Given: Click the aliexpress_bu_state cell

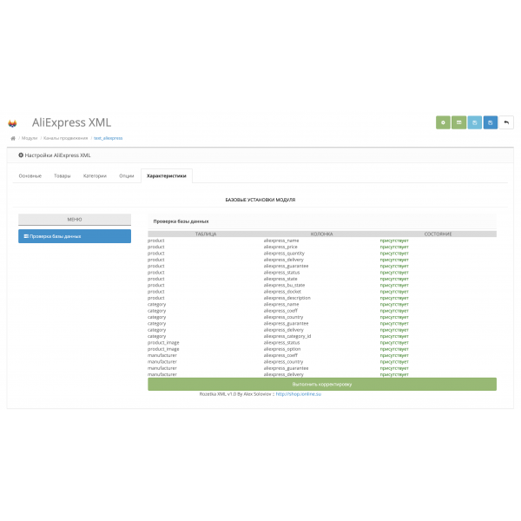Looking at the screenshot, I should pos(284,285).
